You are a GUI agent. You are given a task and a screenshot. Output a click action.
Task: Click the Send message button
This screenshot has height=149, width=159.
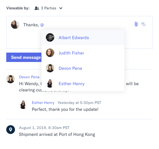24,57
